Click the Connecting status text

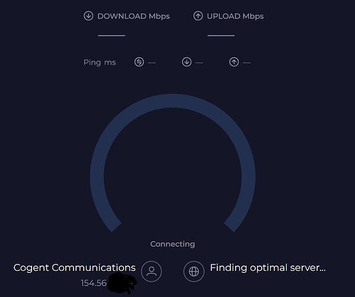[173, 244]
